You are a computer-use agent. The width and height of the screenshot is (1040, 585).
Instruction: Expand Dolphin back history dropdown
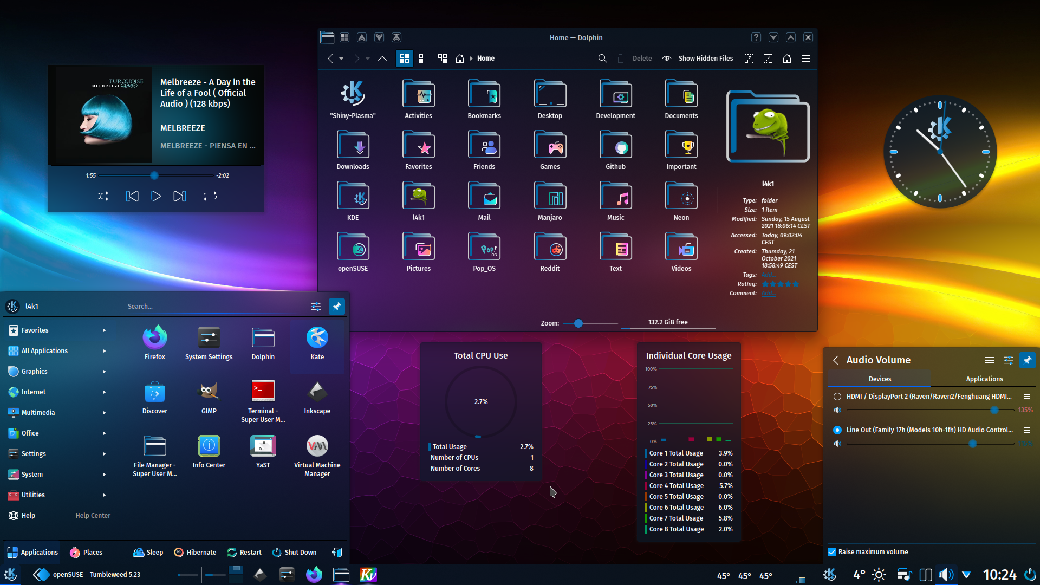pyautogui.click(x=341, y=58)
